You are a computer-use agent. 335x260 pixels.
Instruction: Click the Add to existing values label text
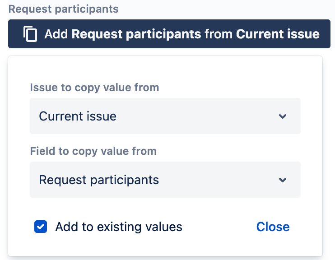[x=118, y=227]
